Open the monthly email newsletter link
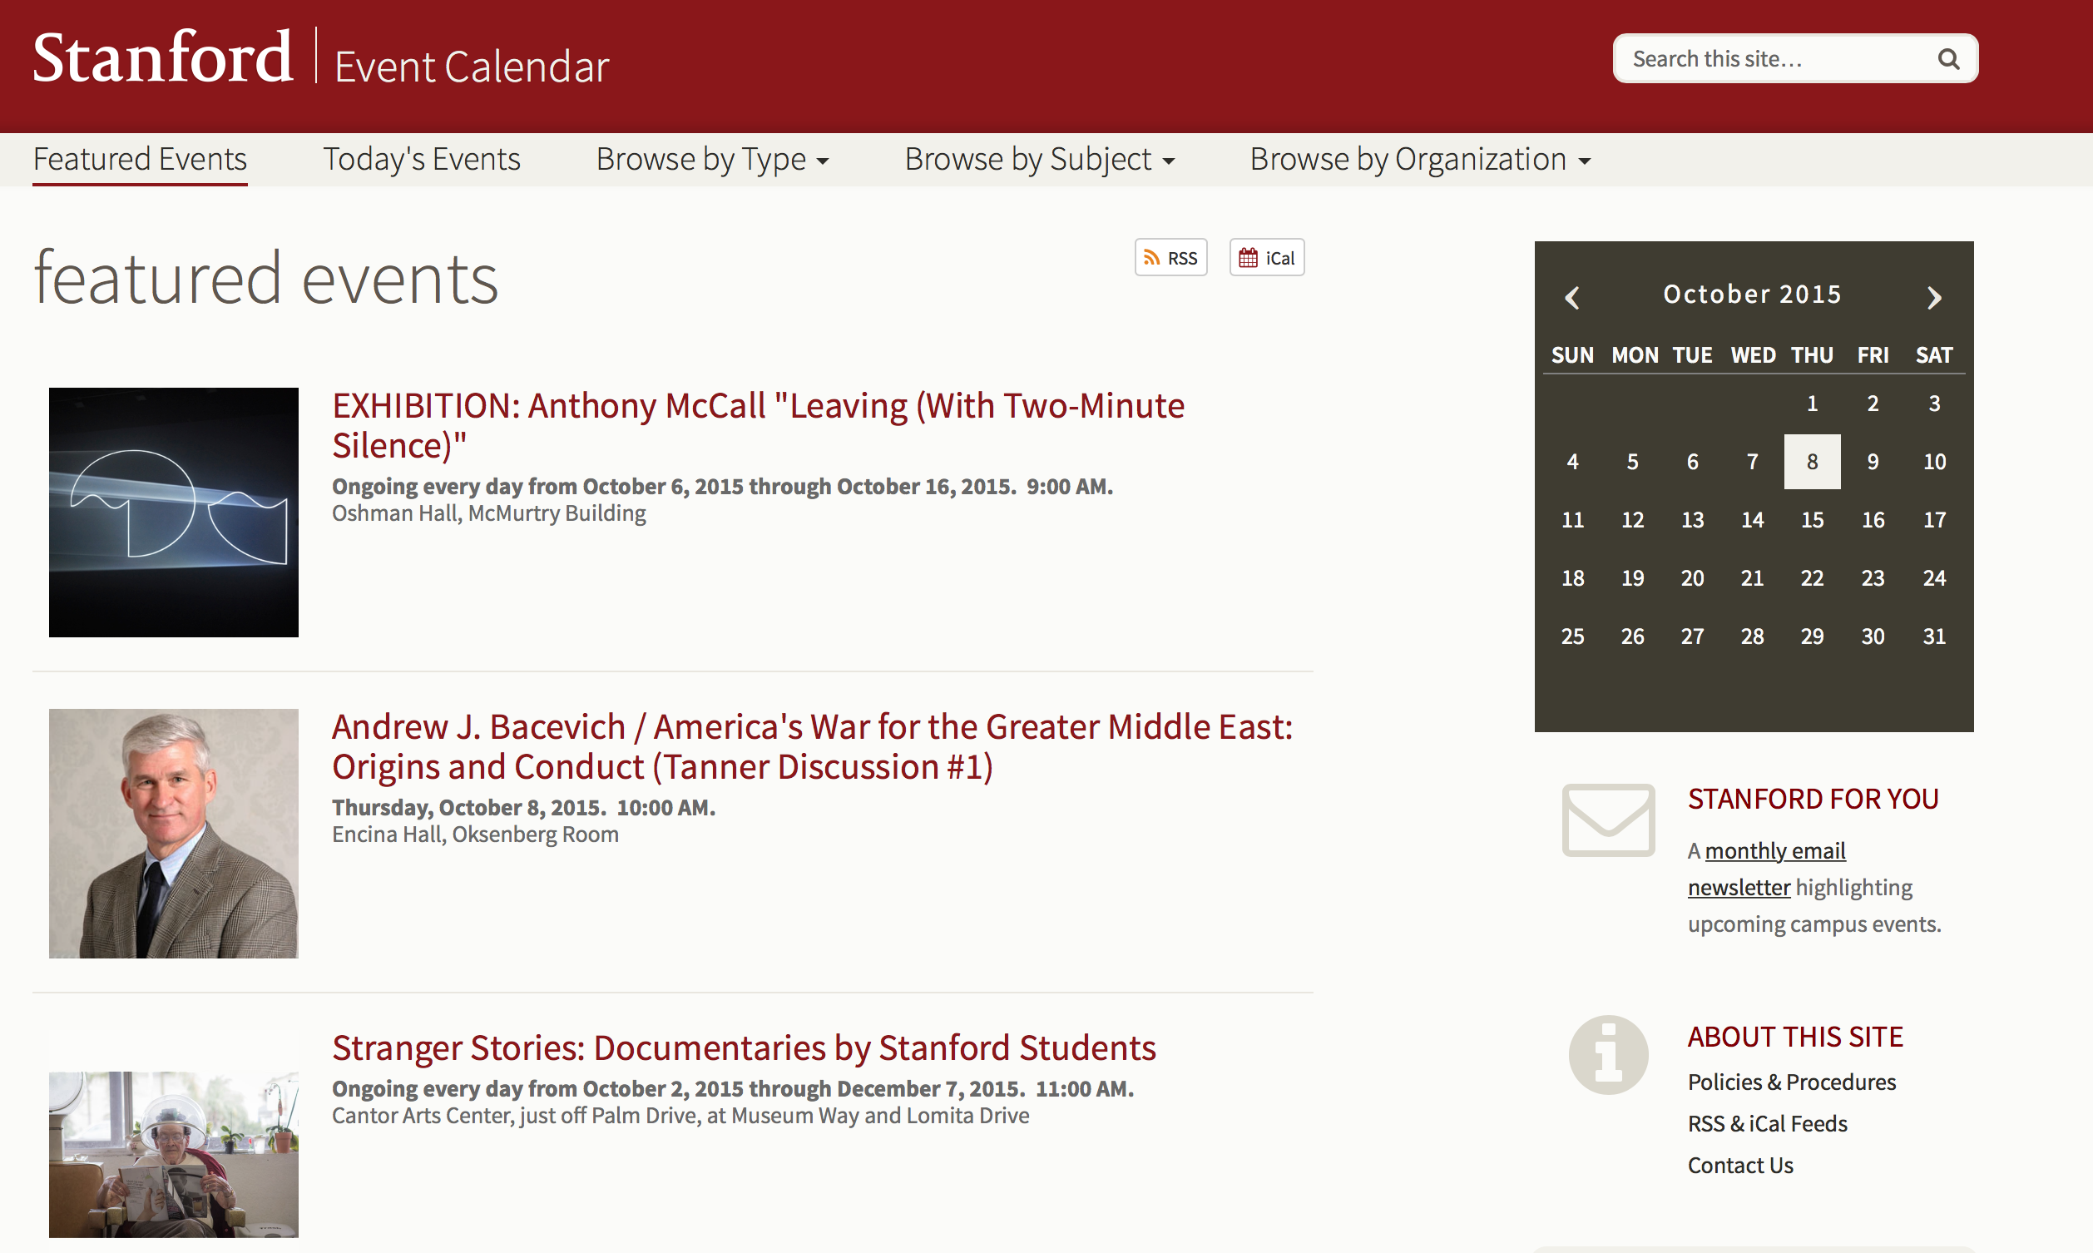The height and width of the screenshot is (1253, 2093). (x=1774, y=851)
